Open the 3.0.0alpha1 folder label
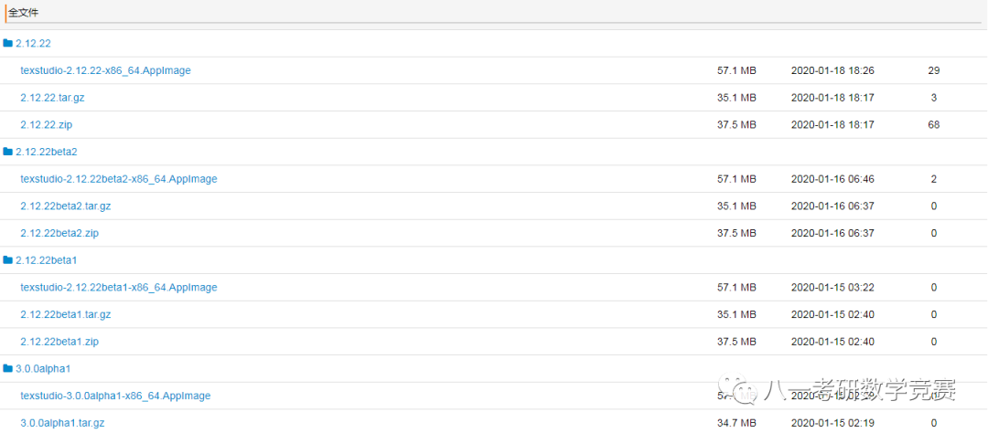The width and height of the screenshot is (988, 433). tap(43, 368)
